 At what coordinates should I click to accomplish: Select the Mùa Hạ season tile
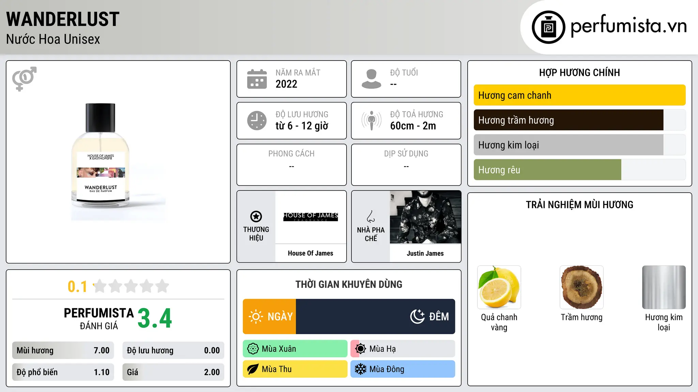point(403,349)
